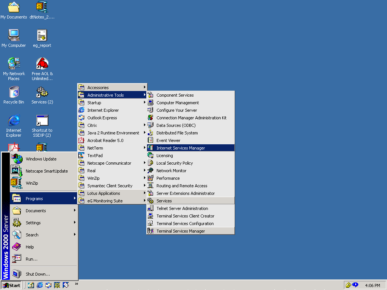Select the Recycle Bin icon
Viewport: 387px width, 290px height.
coord(14,95)
